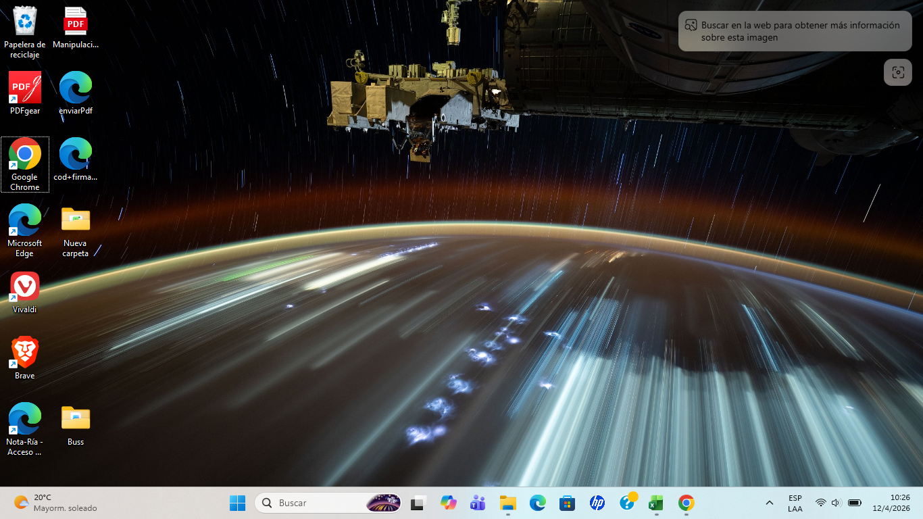Viewport: 923px width, 519px height.
Task: Select the cod+firma... desktop shortcut
Action: pos(76,159)
